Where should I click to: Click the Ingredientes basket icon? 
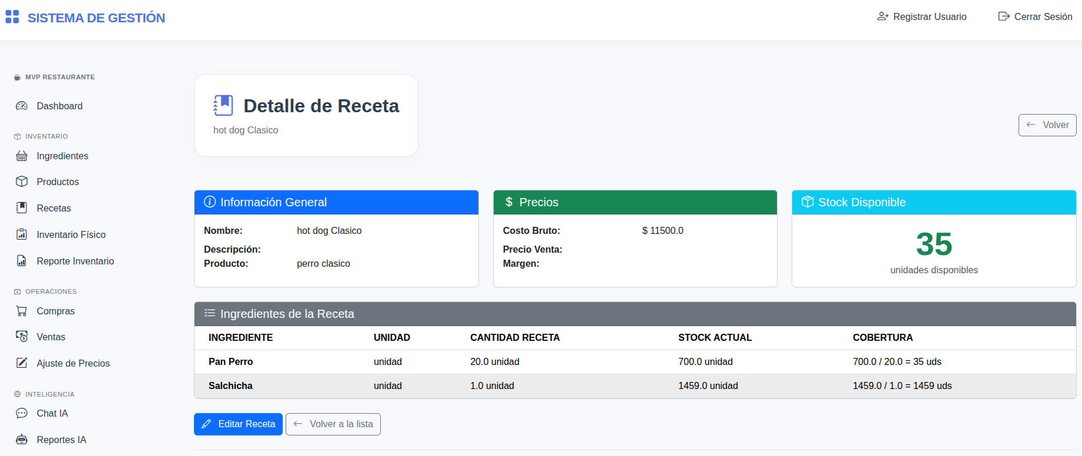[22, 156]
